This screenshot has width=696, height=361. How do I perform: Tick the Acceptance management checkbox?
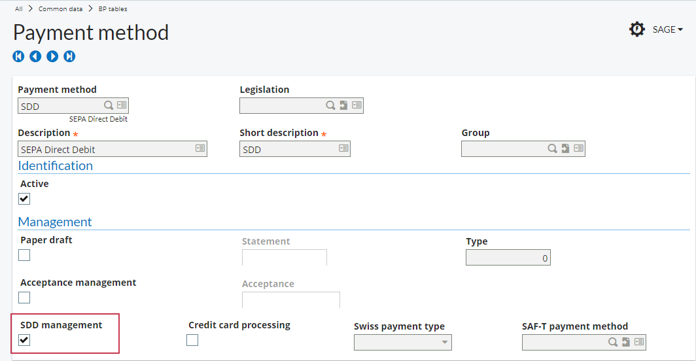tap(24, 298)
